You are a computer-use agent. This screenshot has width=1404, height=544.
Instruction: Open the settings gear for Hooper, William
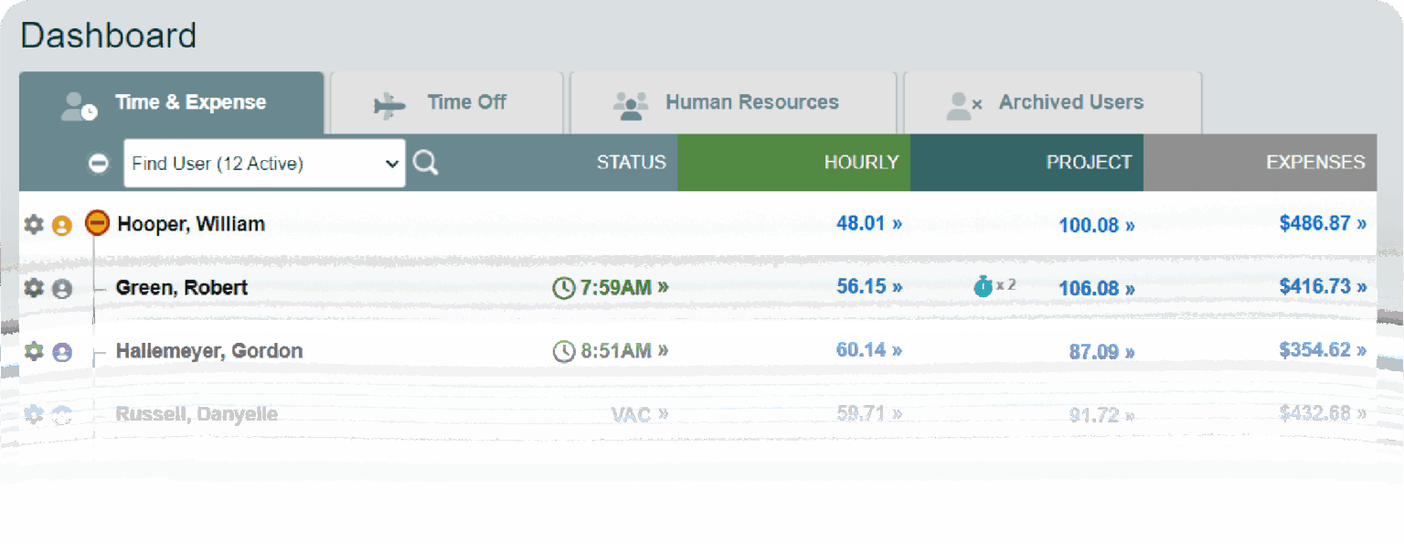click(33, 223)
